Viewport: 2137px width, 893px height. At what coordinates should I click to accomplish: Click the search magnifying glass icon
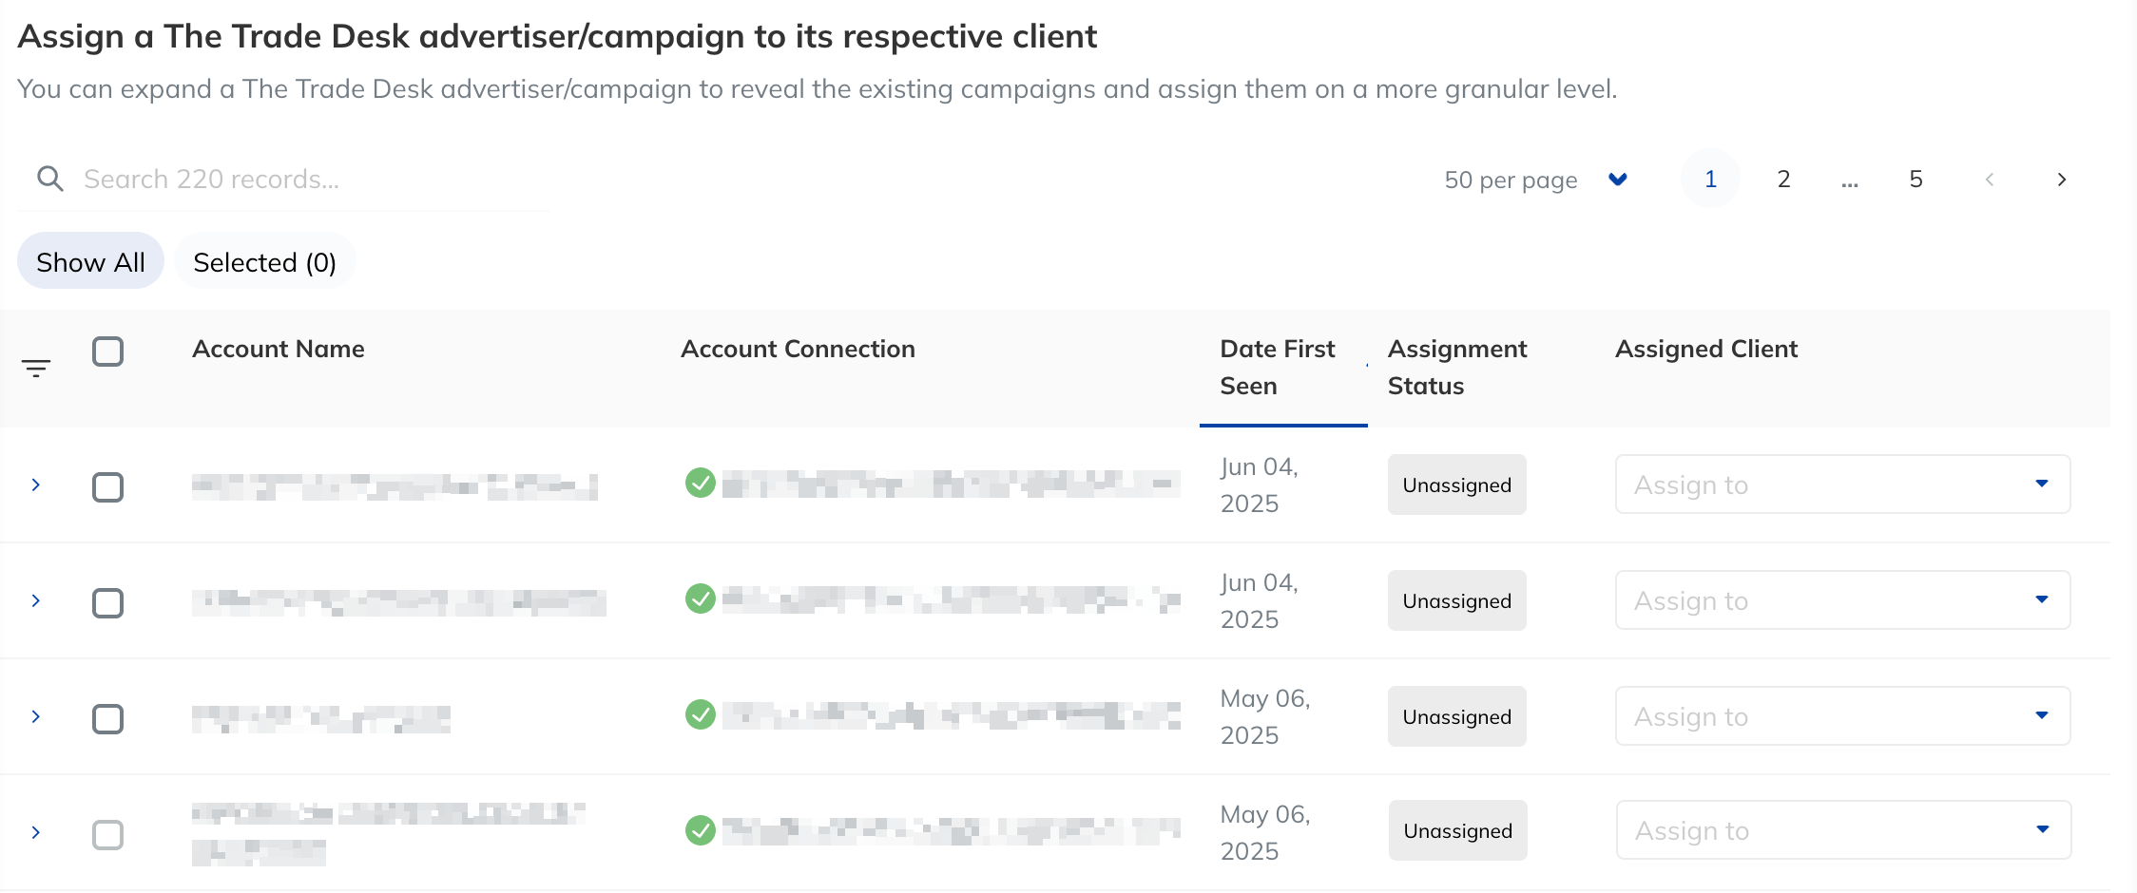(x=49, y=178)
